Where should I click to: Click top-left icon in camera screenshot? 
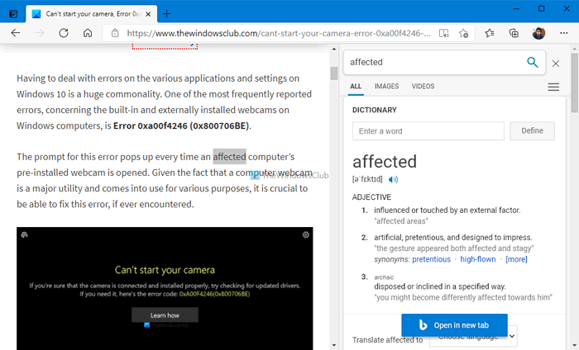click(x=24, y=234)
